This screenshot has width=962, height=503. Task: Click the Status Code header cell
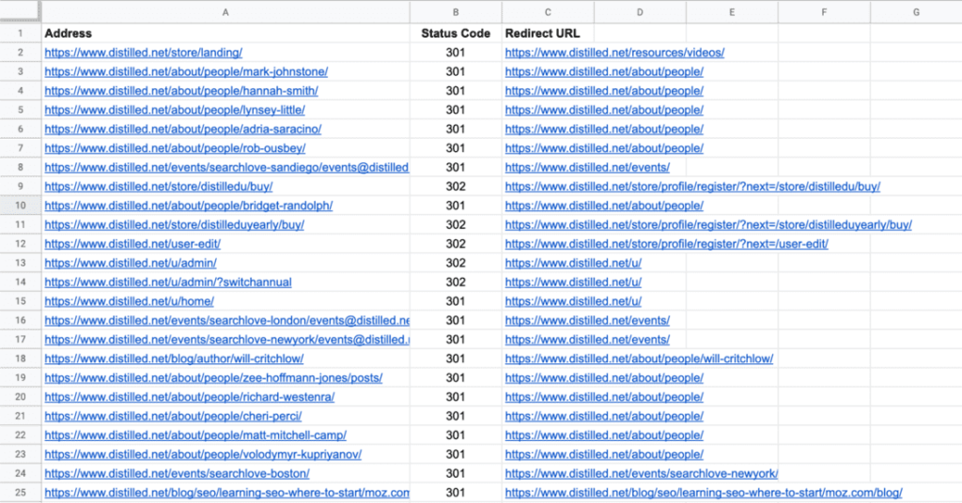[x=456, y=33]
